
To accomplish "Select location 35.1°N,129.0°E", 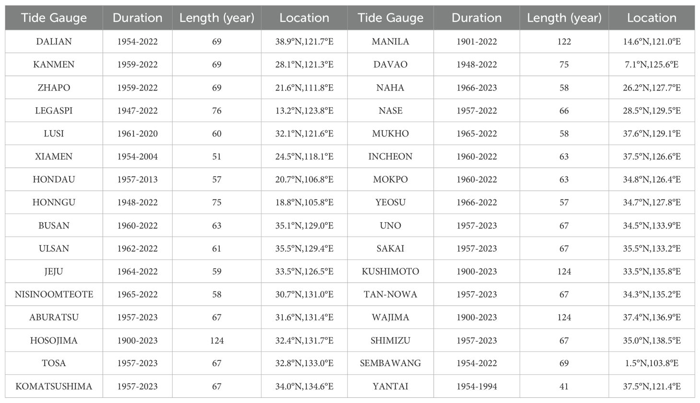I will click(304, 226).
